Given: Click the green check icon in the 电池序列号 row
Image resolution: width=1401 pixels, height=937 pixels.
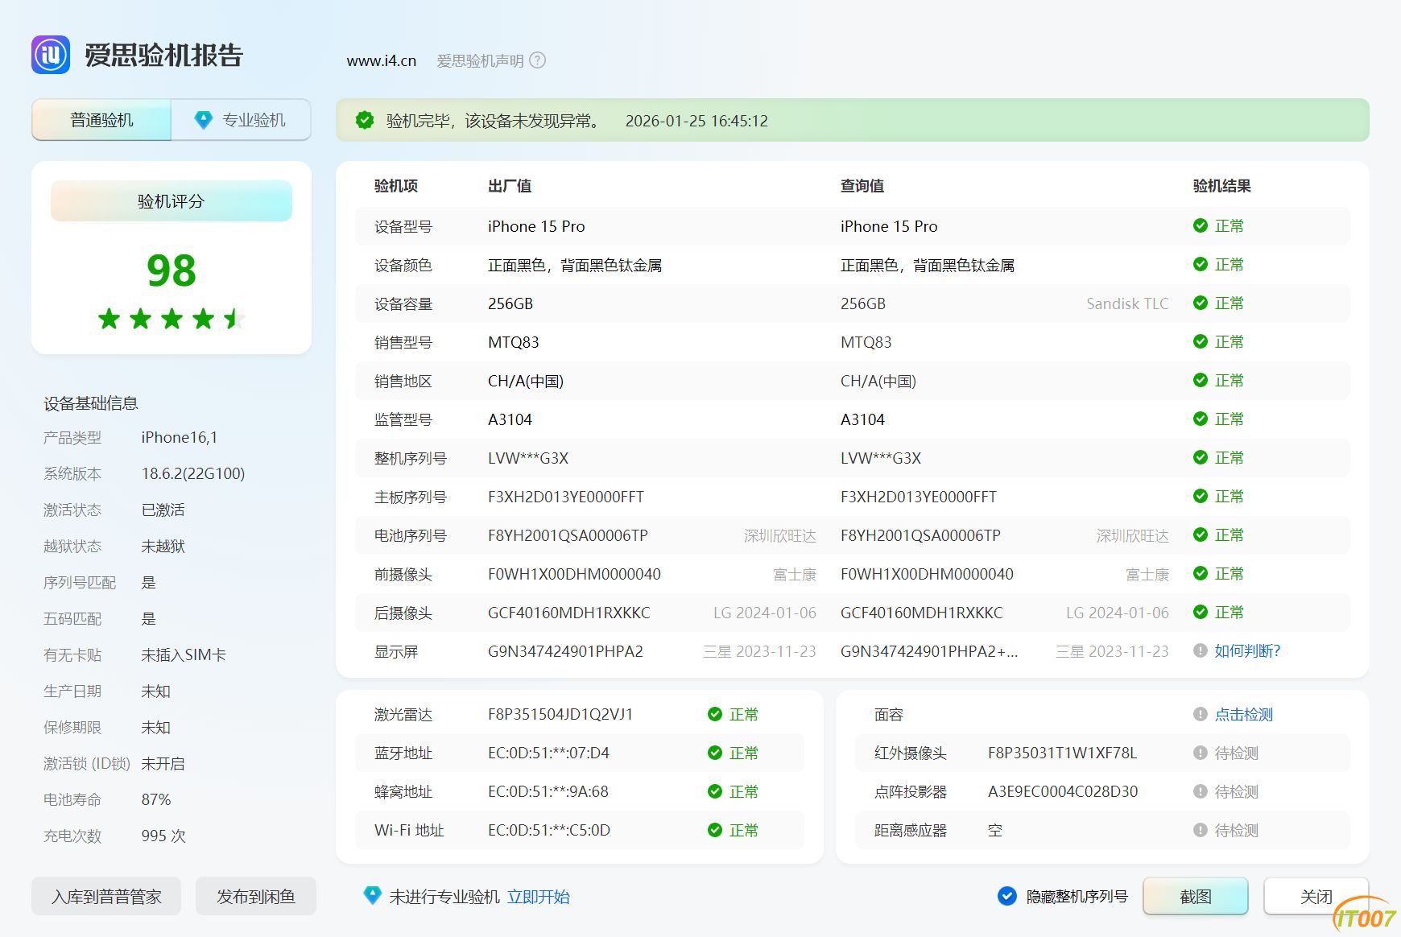Looking at the screenshot, I should point(1201,535).
